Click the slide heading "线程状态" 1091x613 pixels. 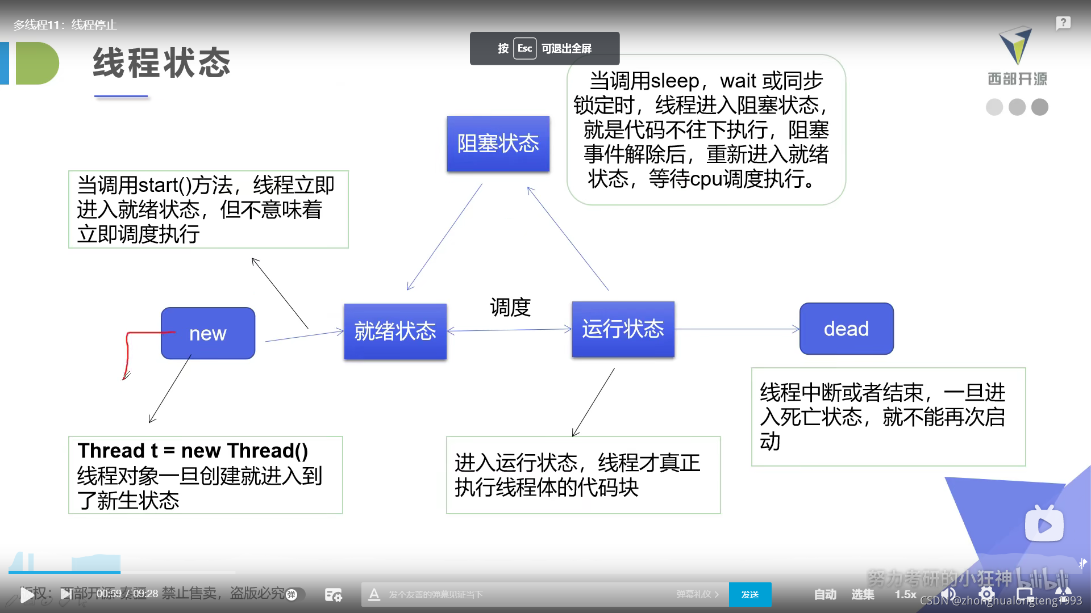(162, 62)
